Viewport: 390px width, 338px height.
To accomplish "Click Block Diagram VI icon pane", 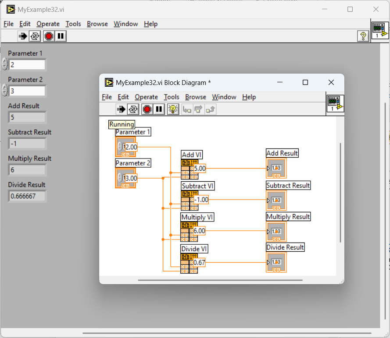I will [x=335, y=103].
